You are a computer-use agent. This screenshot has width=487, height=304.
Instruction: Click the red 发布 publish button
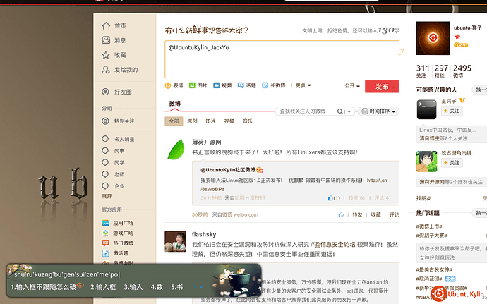pyautogui.click(x=382, y=86)
